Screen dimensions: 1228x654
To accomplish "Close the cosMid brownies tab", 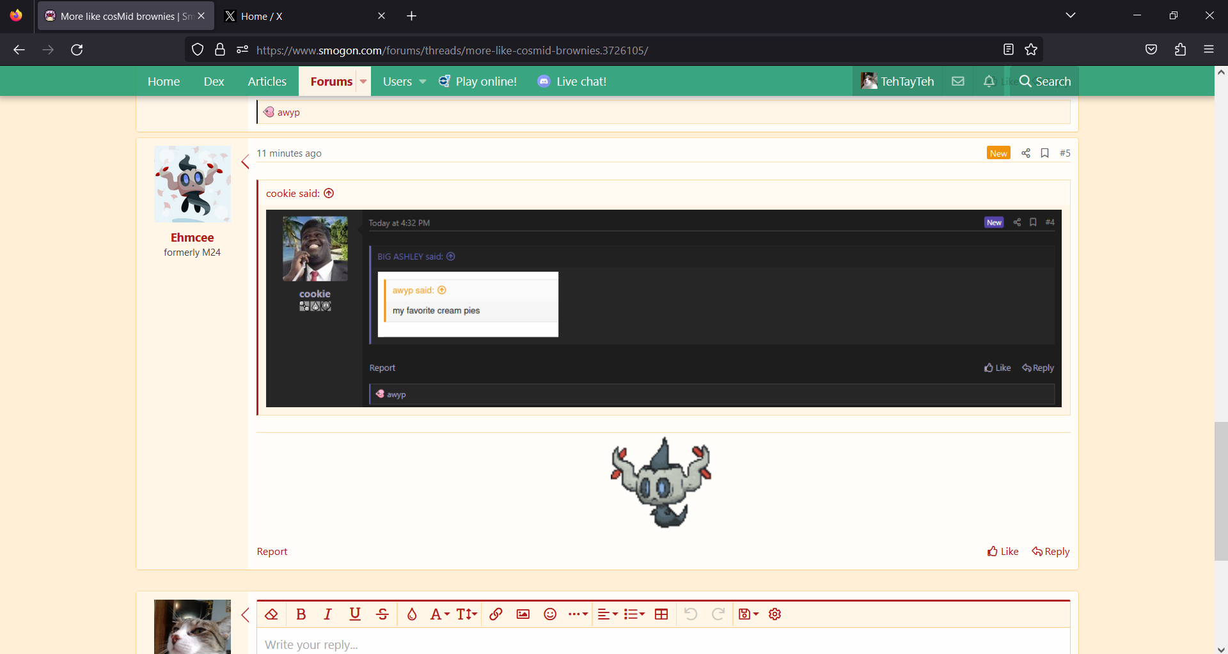I will (x=201, y=16).
